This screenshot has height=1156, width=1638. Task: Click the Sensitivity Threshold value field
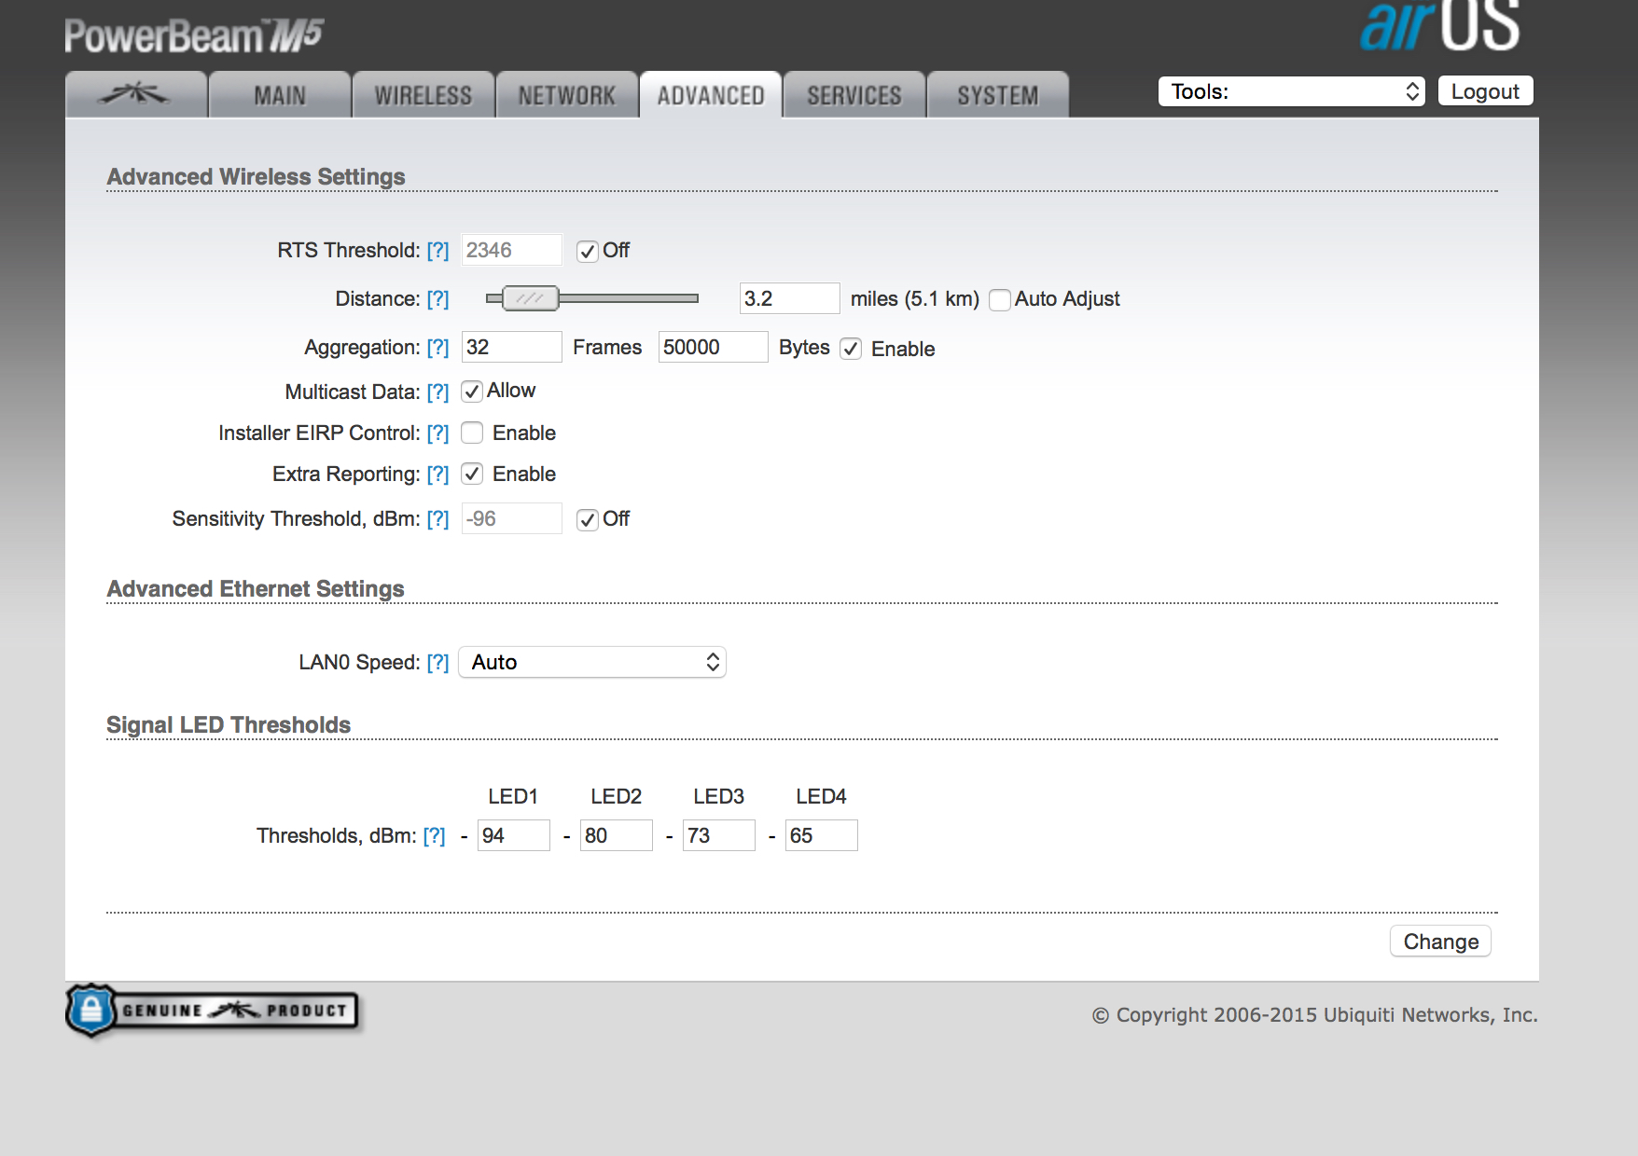(x=512, y=518)
